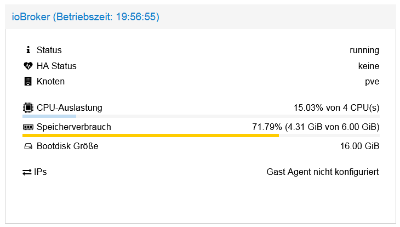Screen dimensions: 400x227
Task: Click the blue CPU usage progress bar
Action: 49,116
